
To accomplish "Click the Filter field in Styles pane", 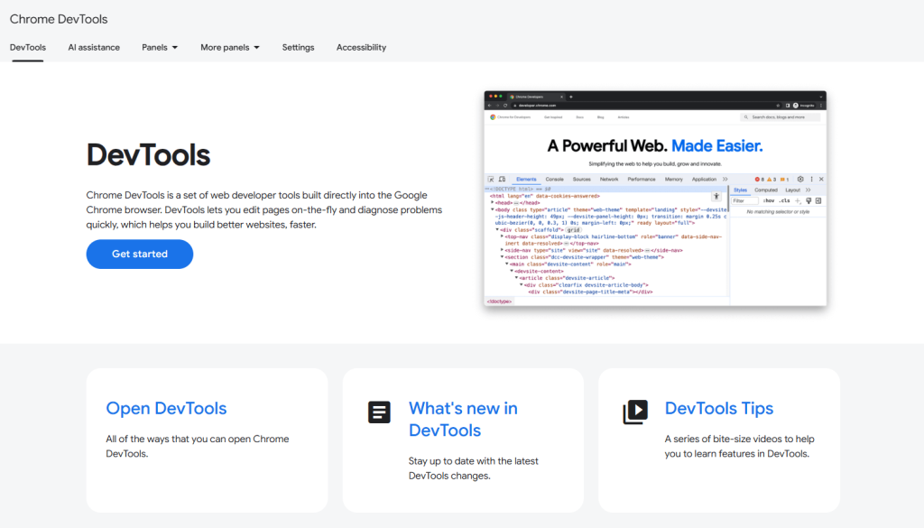I will 744,200.
